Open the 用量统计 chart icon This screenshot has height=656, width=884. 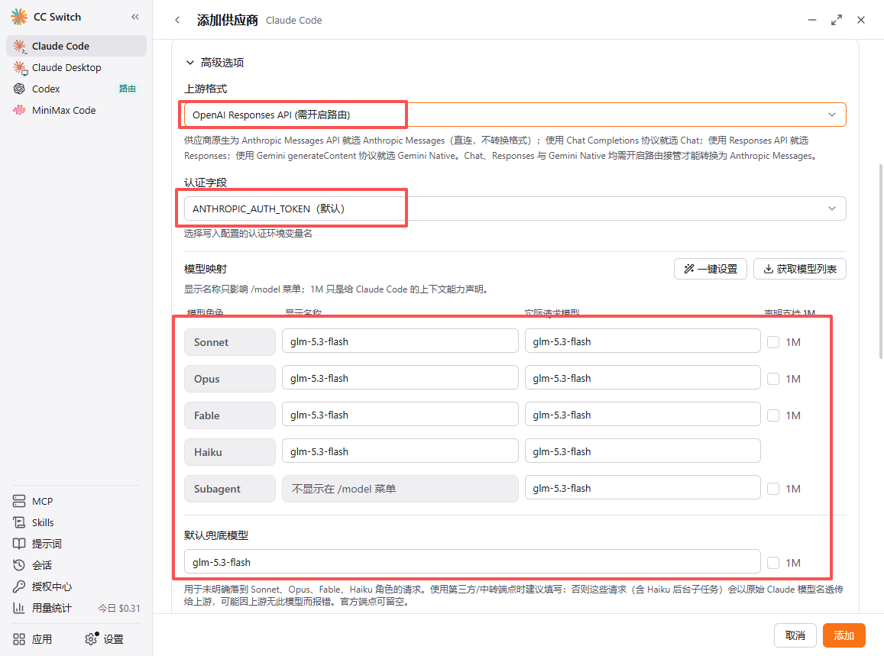(x=19, y=608)
